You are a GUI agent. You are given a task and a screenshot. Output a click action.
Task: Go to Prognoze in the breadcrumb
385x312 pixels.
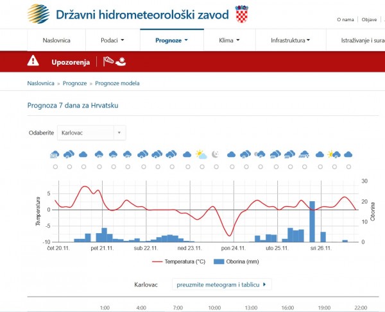pyautogui.click(x=74, y=83)
